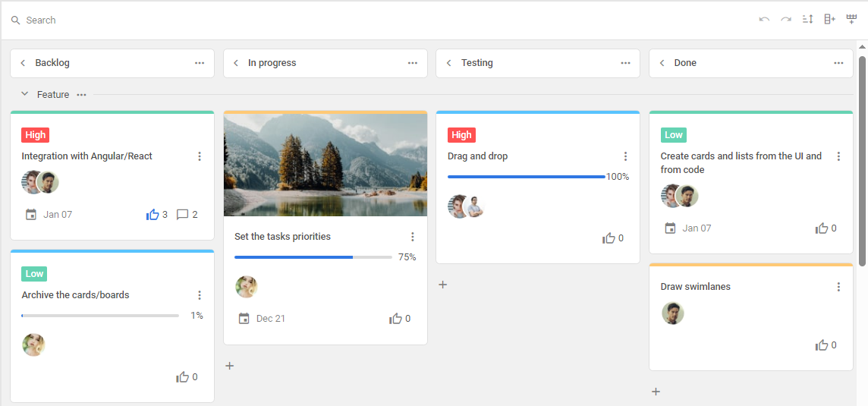The image size is (868, 406).
Task: Open Testing column three-dot menu
Action: coord(625,63)
